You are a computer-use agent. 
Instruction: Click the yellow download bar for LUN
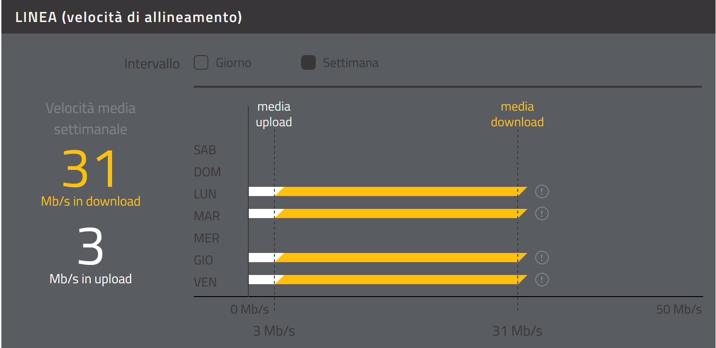[x=399, y=191]
